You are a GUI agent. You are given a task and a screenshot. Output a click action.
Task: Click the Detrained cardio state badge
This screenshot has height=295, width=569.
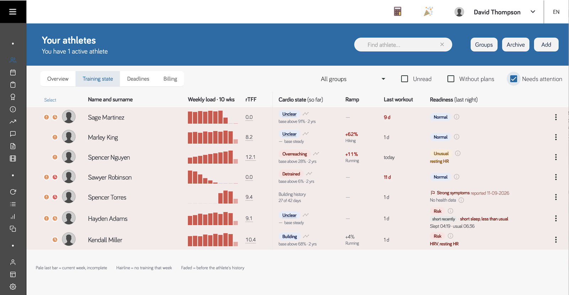pos(291,174)
